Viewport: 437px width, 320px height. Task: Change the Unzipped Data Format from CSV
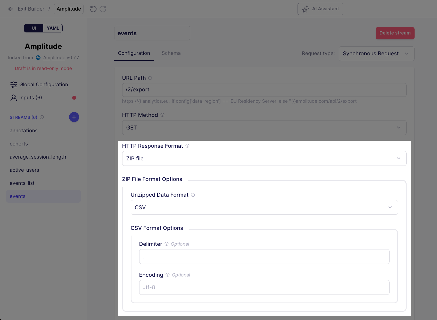pyautogui.click(x=264, y=207)
